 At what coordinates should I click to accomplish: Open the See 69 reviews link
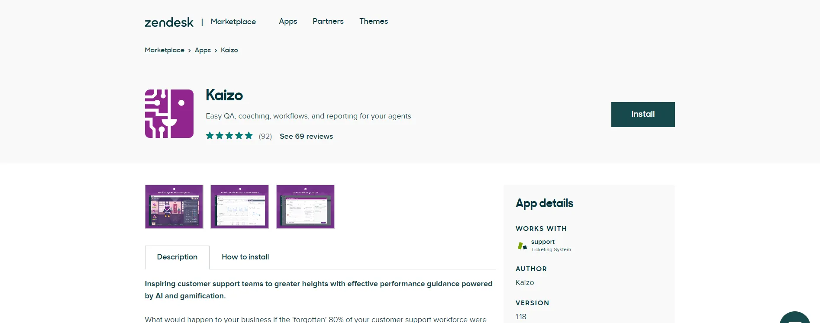(x=306, y=136)
